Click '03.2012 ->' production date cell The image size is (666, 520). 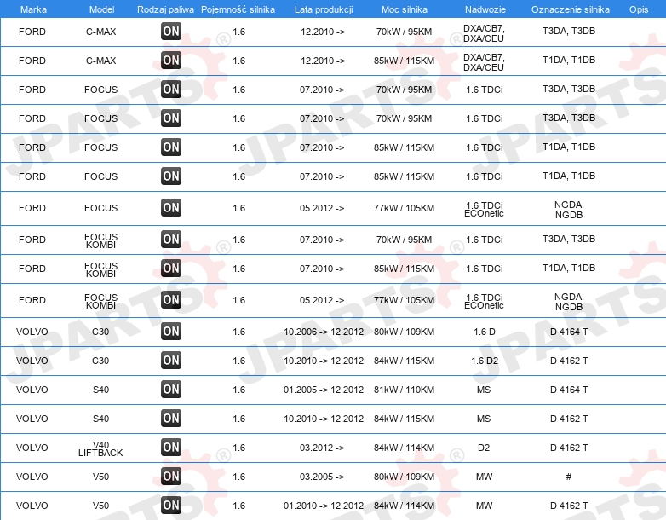[x=322, y=448]
